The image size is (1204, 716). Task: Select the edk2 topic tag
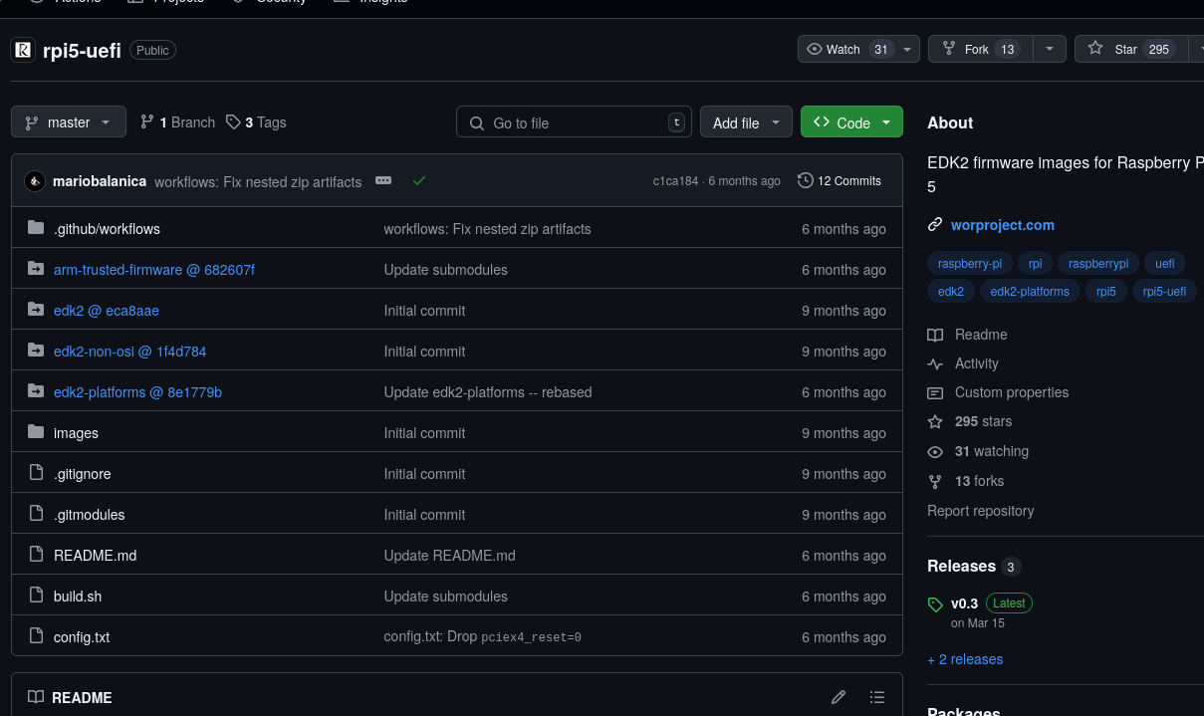[x=951, y=292]
